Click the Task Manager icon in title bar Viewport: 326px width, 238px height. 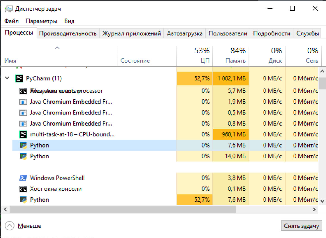tap(9, 9)
